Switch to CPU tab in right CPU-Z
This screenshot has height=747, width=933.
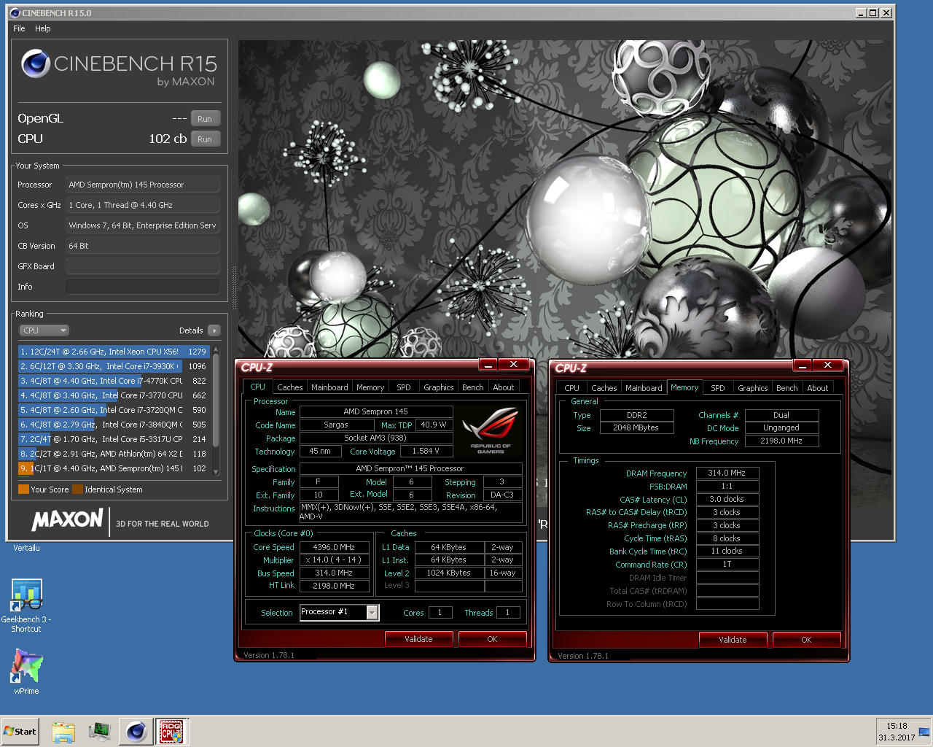(x=572, y=388)
